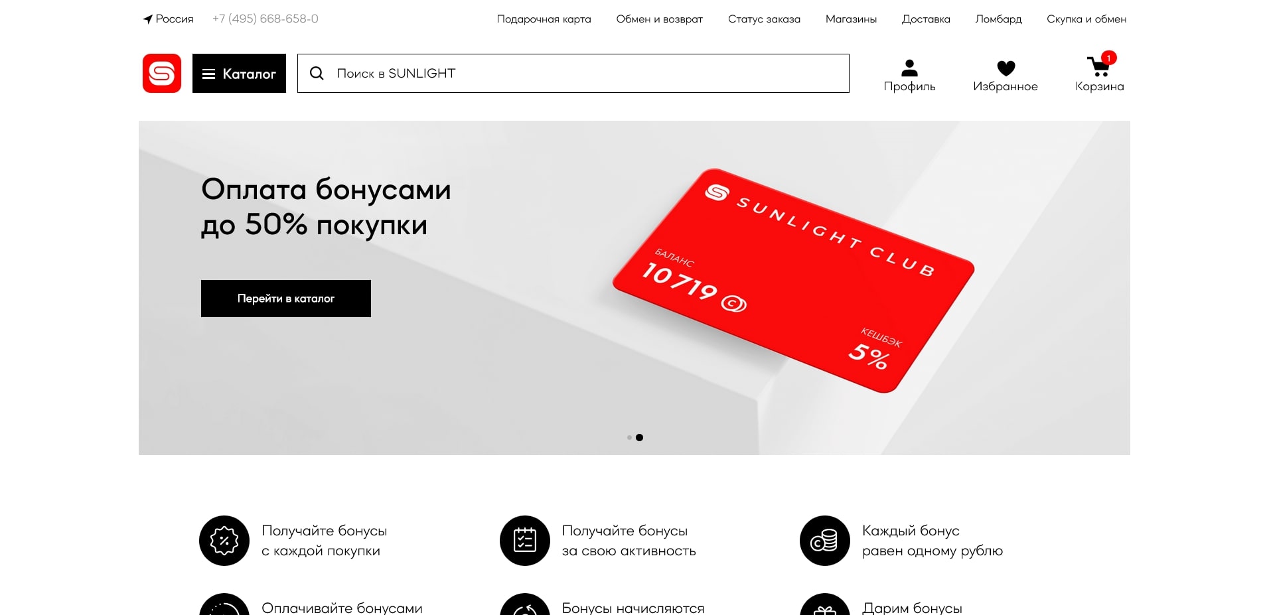The image size is (1269, 615).
Task: Open the Профиль user icon
Action: coord(909,68)
